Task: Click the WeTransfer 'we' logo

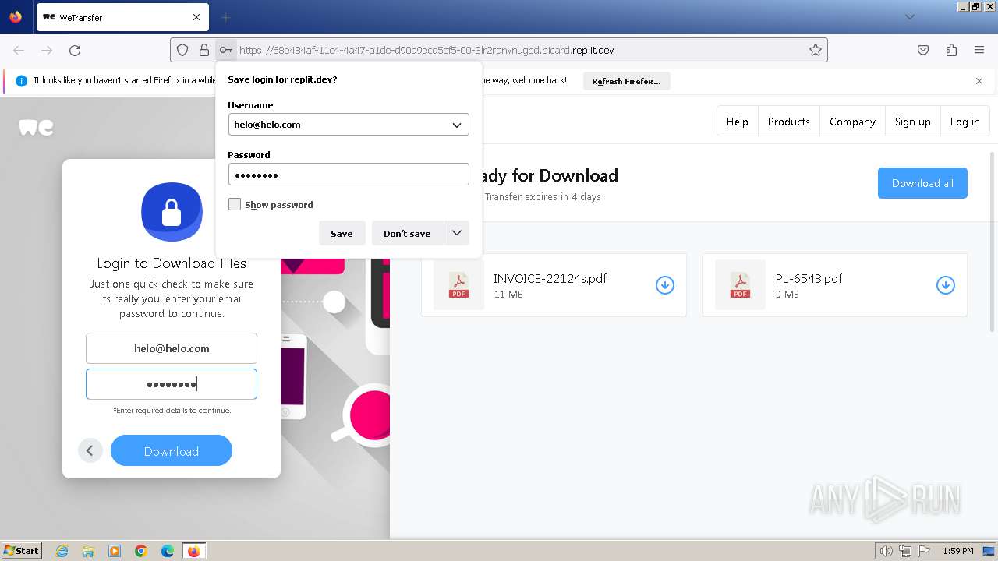Action: click(36, 127)
